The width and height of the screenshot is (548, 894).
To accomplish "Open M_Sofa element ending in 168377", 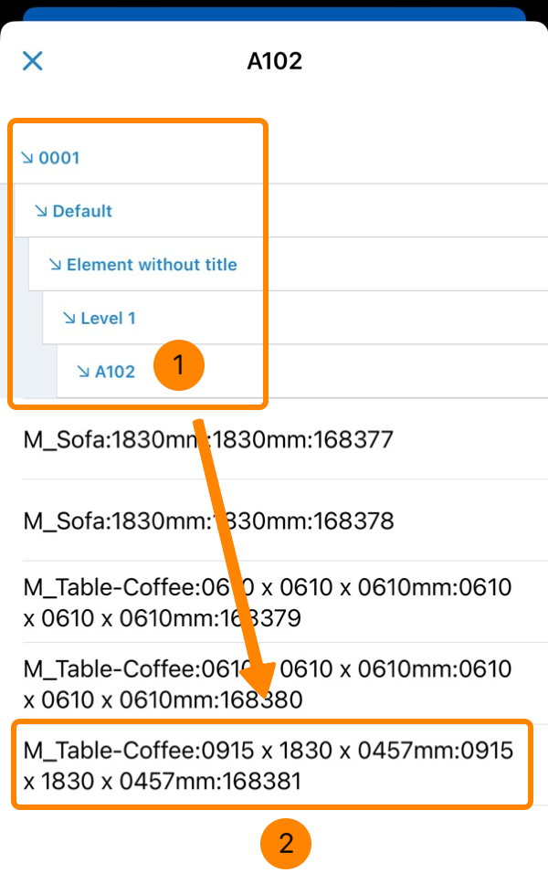I will click(208, 440).
